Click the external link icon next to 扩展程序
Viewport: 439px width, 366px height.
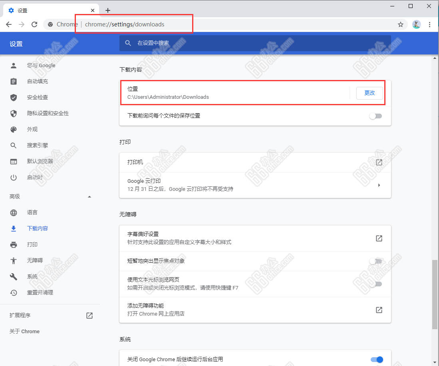coord(89,316)
